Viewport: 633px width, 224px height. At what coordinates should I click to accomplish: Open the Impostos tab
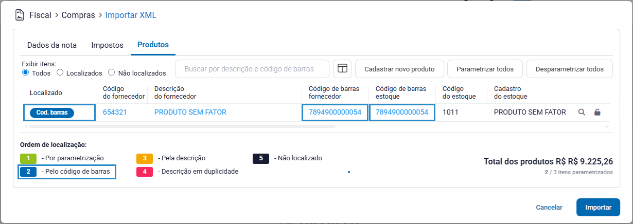[x=107, y=45]
